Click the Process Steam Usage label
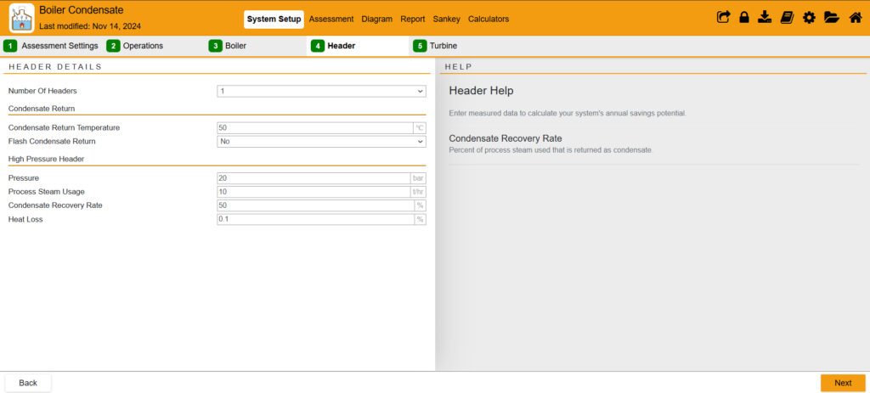This screenshot has height=393, width=870. click(47, 192)
